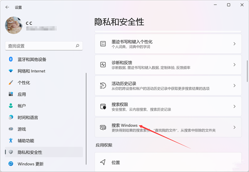Screen dimensions: 249x172
Task: Expand 诊断和反馈 chevron arrow
Action: coord(234,65)
